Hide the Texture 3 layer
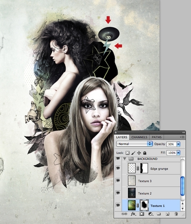Screen dimensions: 191x224 [118, 181]
